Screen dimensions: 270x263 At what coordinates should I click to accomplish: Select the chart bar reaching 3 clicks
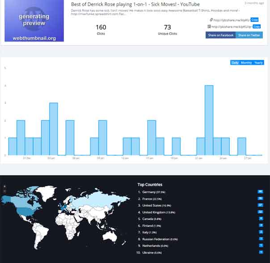tap(54, 129)
